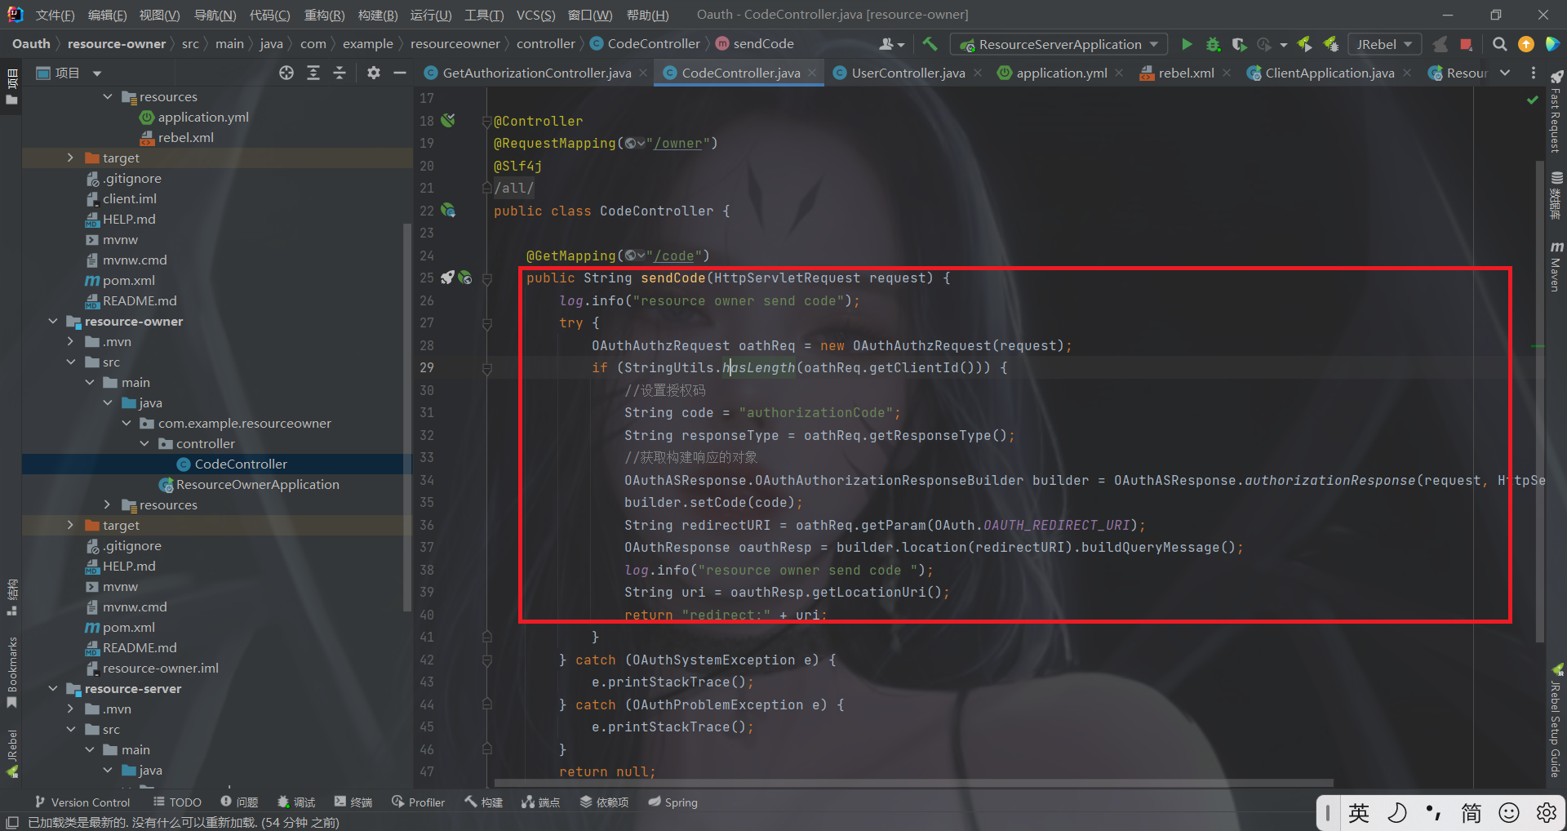
Task: Switch IME language by clicking 英 in the taskbar
Action: point(1358,812)
